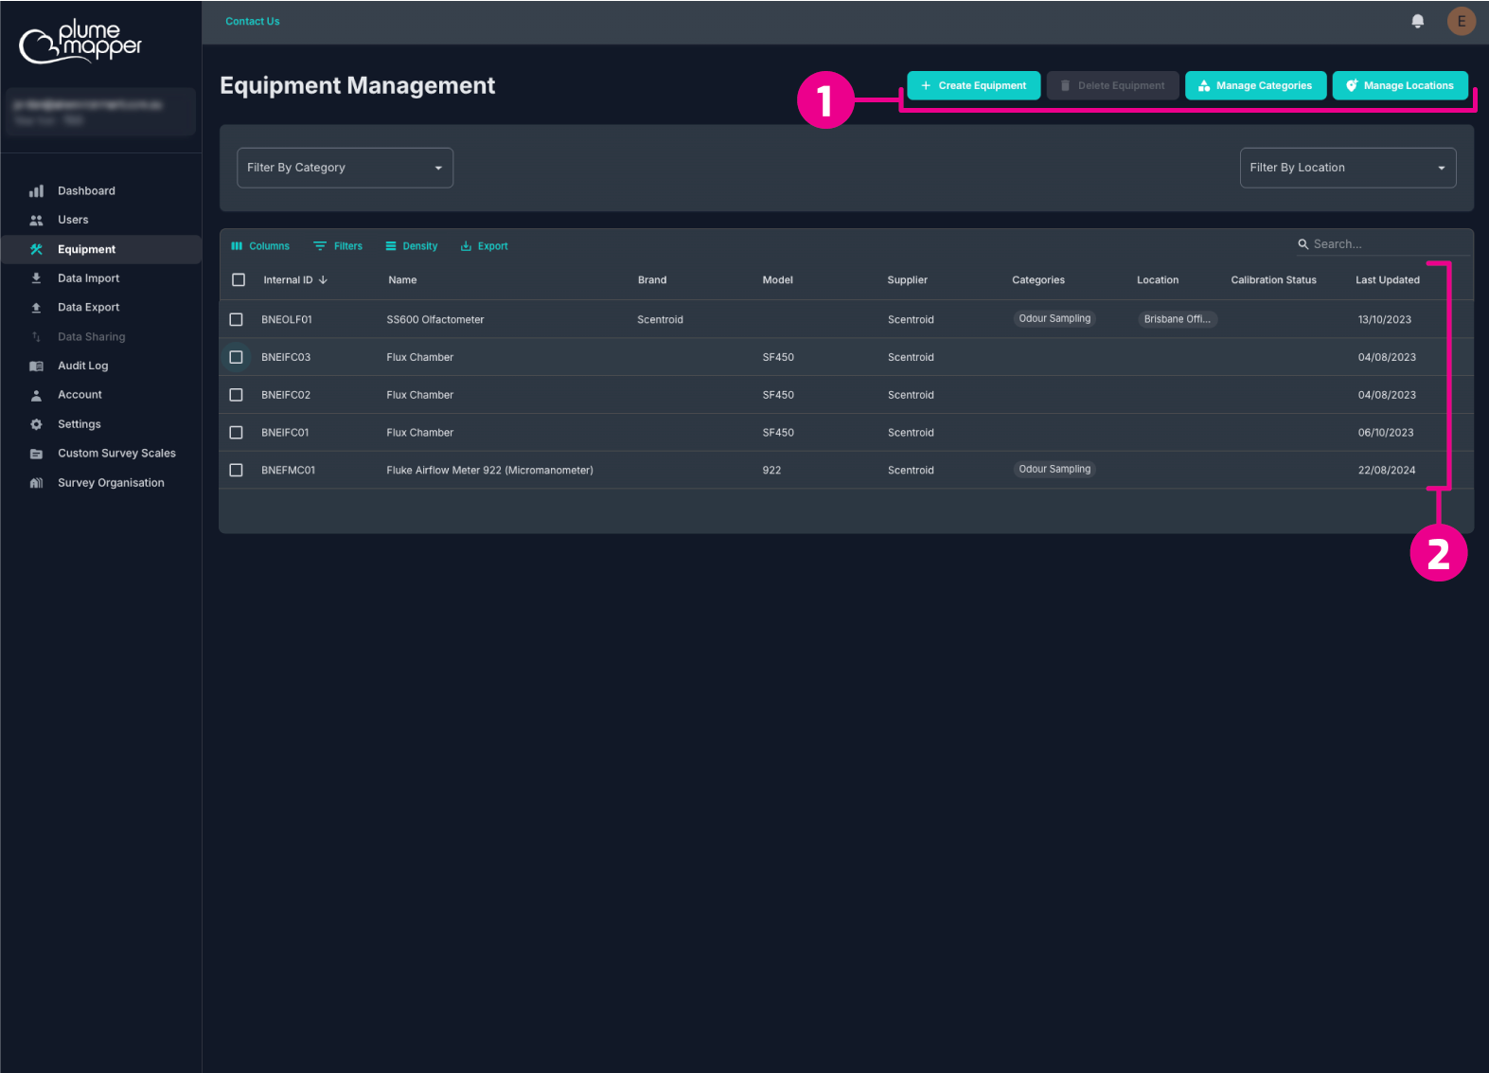
Task: Open Data Import in the sidebar
Action: pyautogui.click(x=88, y=278)
